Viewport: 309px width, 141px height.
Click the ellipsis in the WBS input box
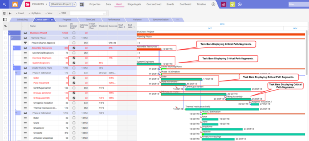tap(104, 13)
